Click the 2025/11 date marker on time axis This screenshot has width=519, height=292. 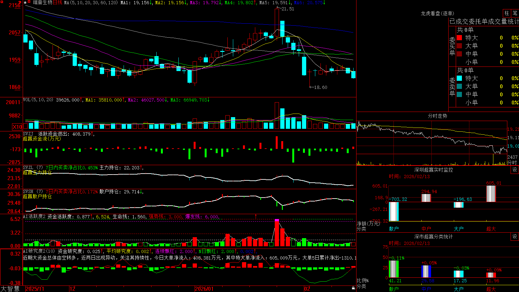pos(35,289)
